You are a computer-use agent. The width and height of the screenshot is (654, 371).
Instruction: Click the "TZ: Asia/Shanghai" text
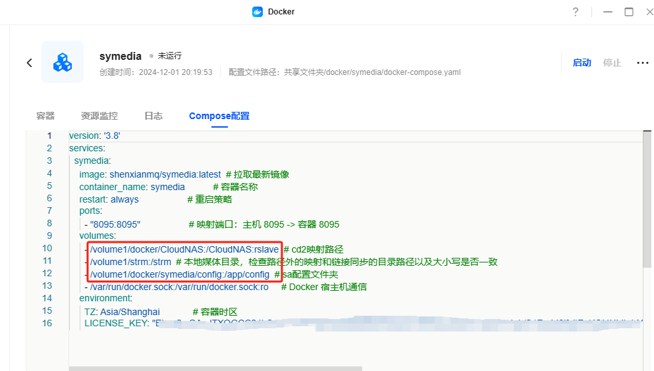pyautogui.click(x=122, y=312)
